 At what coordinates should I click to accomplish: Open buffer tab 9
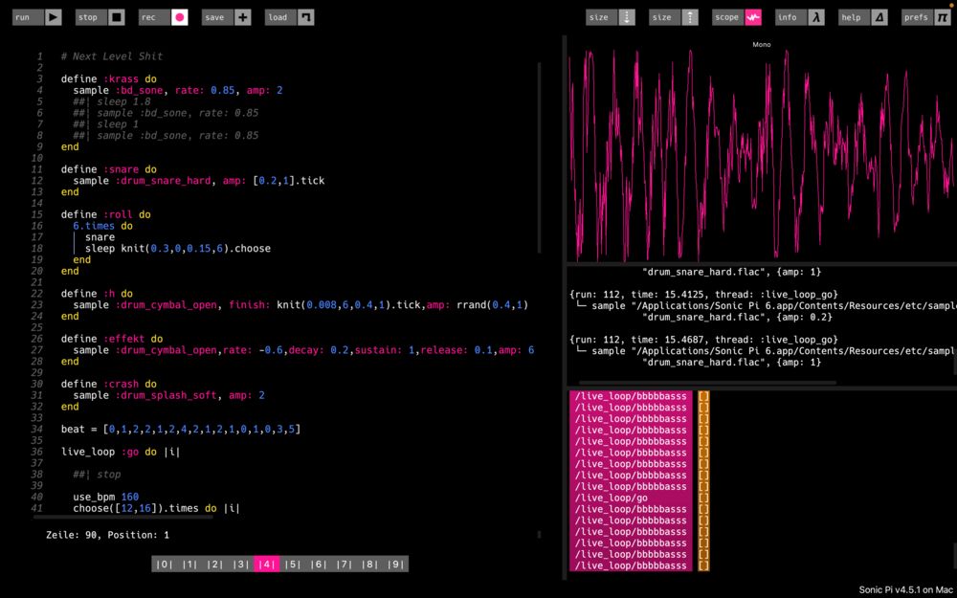click(396, 565)
